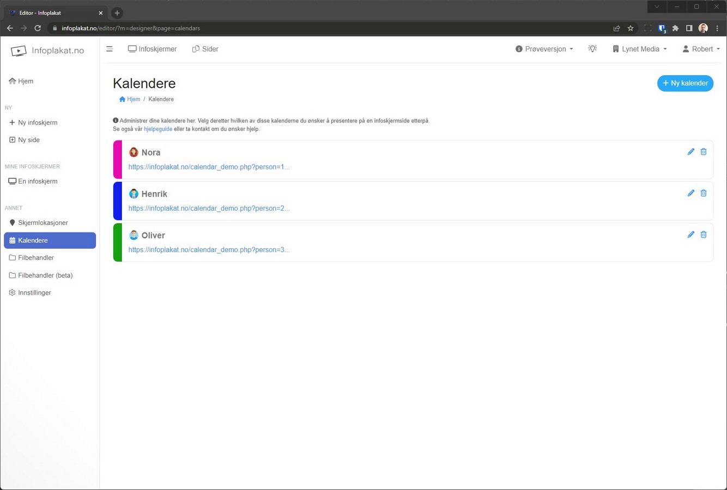This screenshot has height=490, width=727.
Task: Bookmark this page with star icon
Action: [x=631, y=28]
